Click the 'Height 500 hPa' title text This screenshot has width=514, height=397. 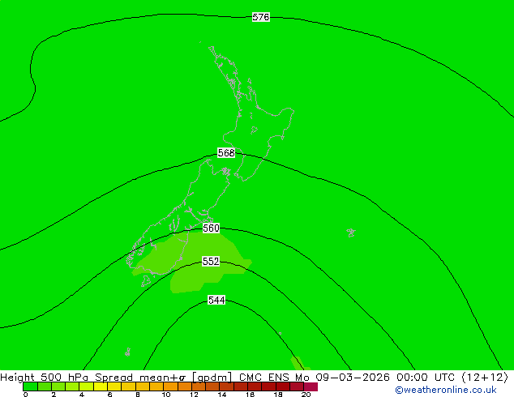tap(45, 378)
